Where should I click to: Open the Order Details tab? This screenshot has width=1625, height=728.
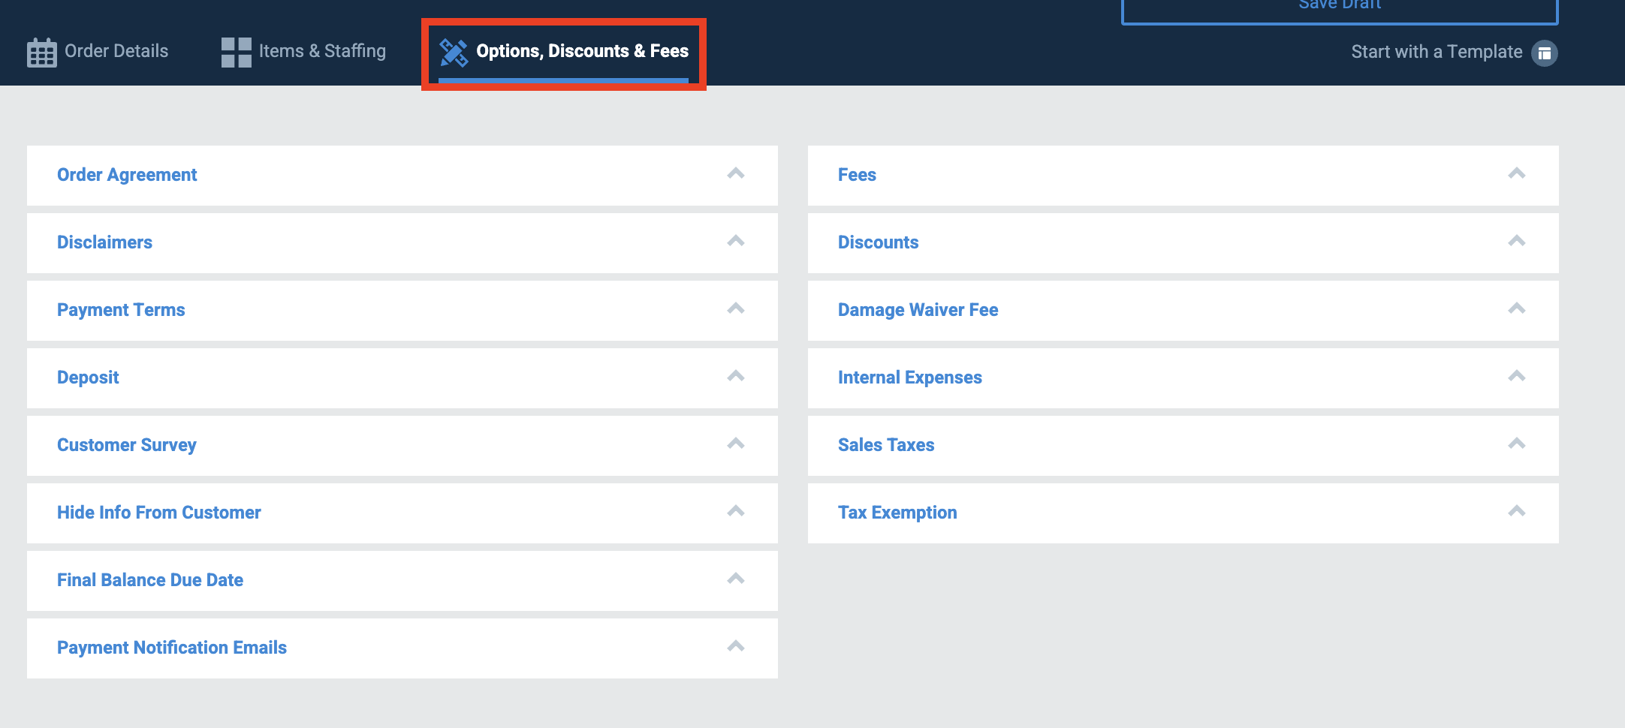tap(98, 52)
